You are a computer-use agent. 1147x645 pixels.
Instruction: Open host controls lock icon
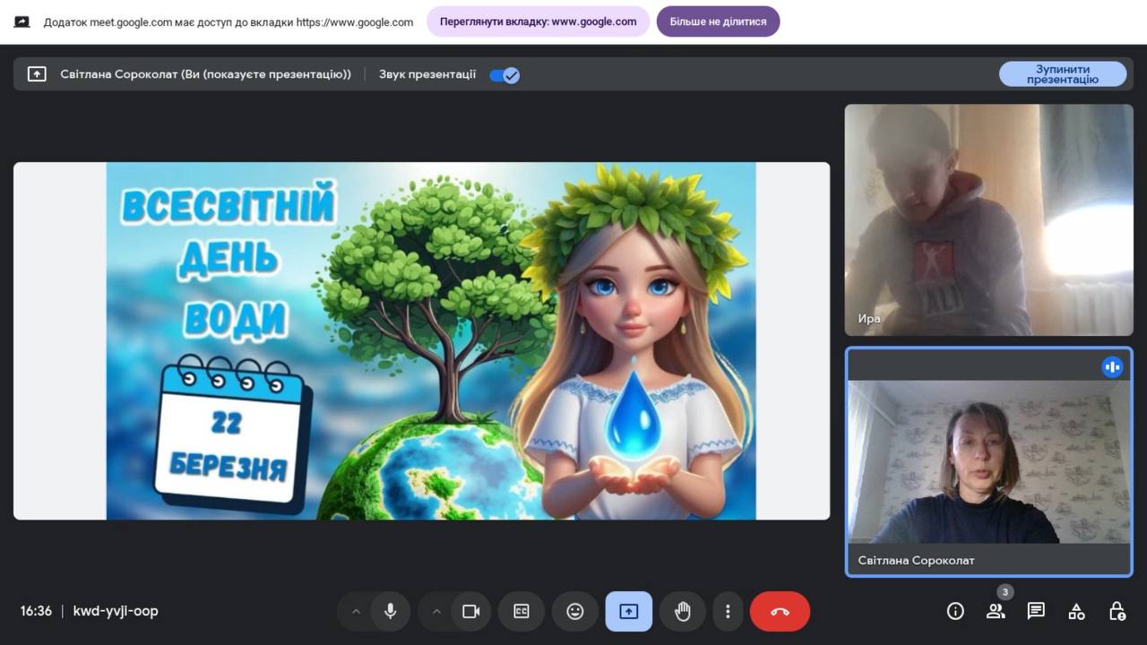1117,611
